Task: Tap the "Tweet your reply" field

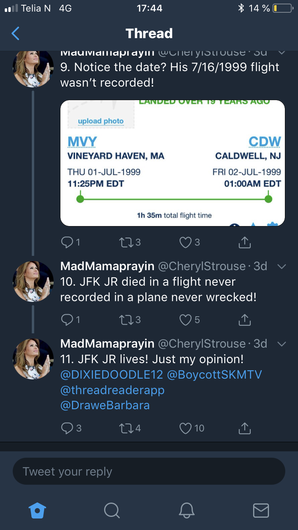Action: (x=149, y=472)
